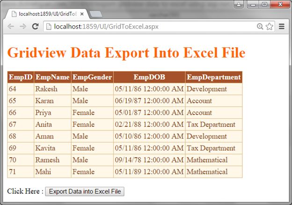Click the EmpID column header
Viewport: 292px width, 205px height.
21,77
